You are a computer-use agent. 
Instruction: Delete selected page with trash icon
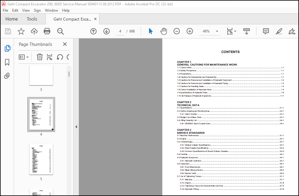click(x=40, y=57)
